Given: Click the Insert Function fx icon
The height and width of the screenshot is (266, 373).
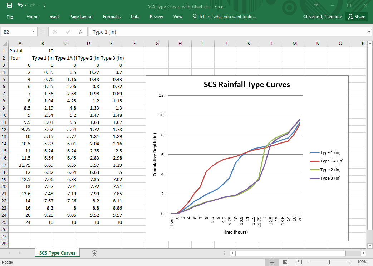Looking at the screenshot, I should point(81,32).
